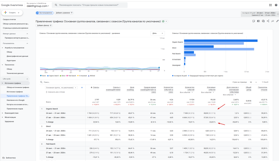279x161 pixels.
Task: Click Добавить фильтр button
Action: click(x=44, y=25)
